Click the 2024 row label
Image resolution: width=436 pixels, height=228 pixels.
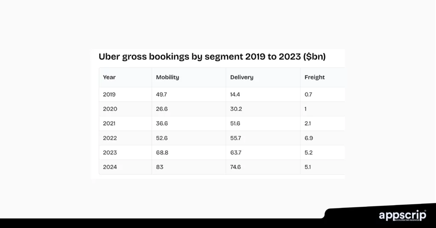click(110, 167)
